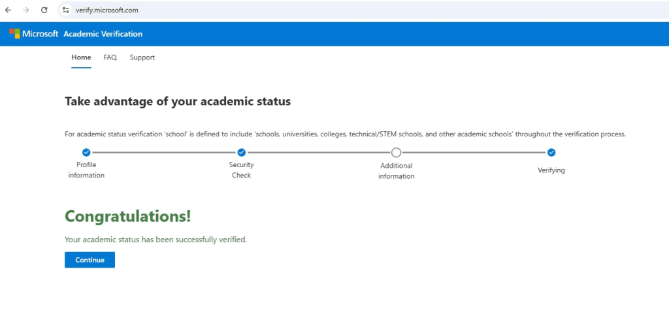Open the site information icon
The width and height of the screenshot is (669, 312).
tap(65, 10)
